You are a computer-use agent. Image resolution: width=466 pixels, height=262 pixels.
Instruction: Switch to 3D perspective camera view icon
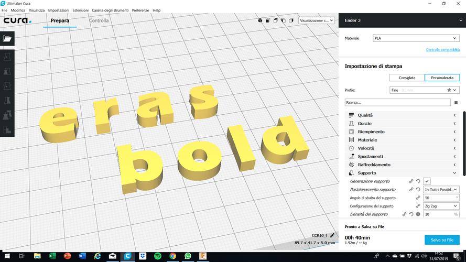coord(260,20)
